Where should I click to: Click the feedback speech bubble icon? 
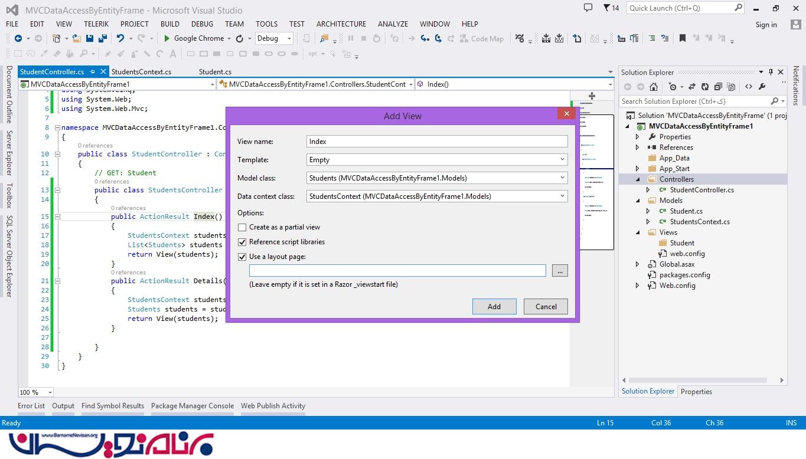[x=588, y=8]
